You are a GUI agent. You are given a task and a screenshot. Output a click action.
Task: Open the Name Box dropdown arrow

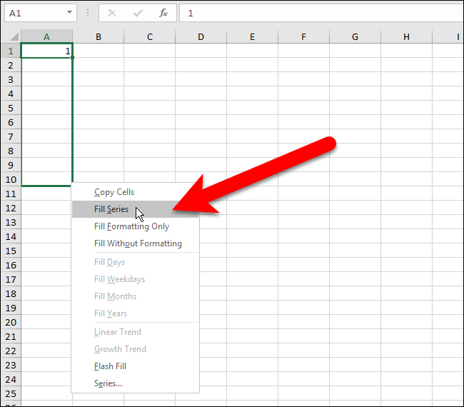[x=69, y=12]
